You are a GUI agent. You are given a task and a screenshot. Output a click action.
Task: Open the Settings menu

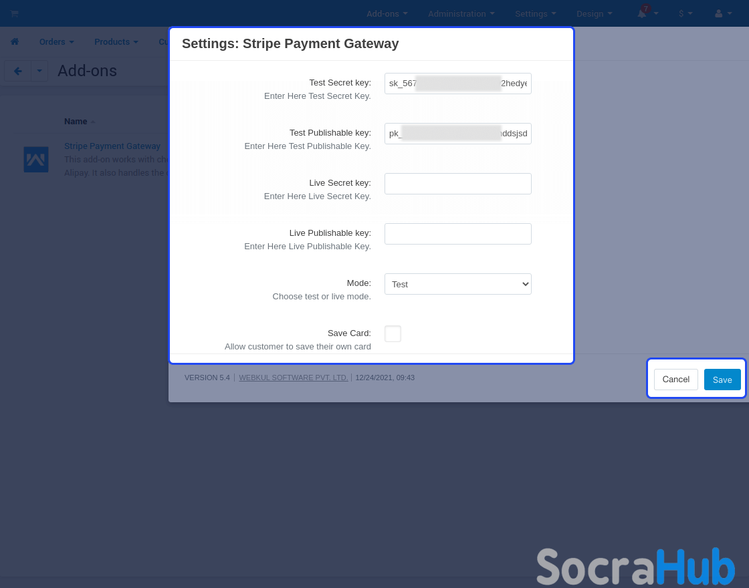[536, 13]
